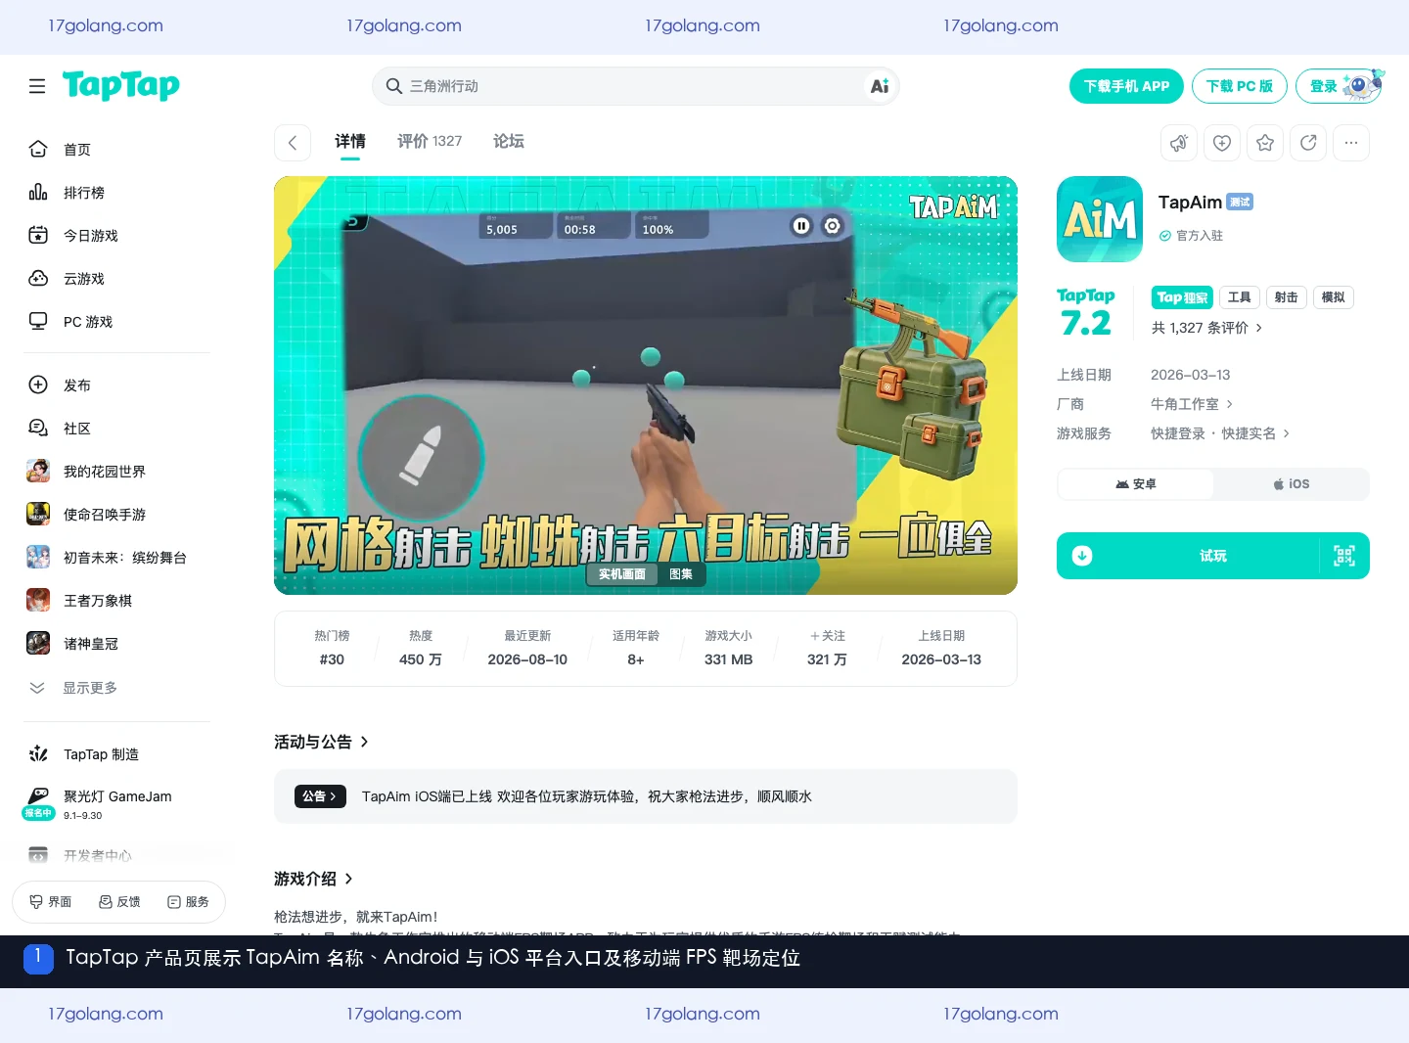Click the 登录 login button
This screenshot has height=1043, width=1409.
[1340, 86]
